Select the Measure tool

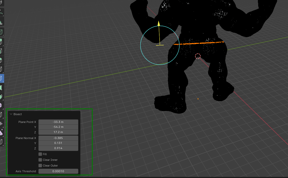pyautogui.click(x=1, y=22)
